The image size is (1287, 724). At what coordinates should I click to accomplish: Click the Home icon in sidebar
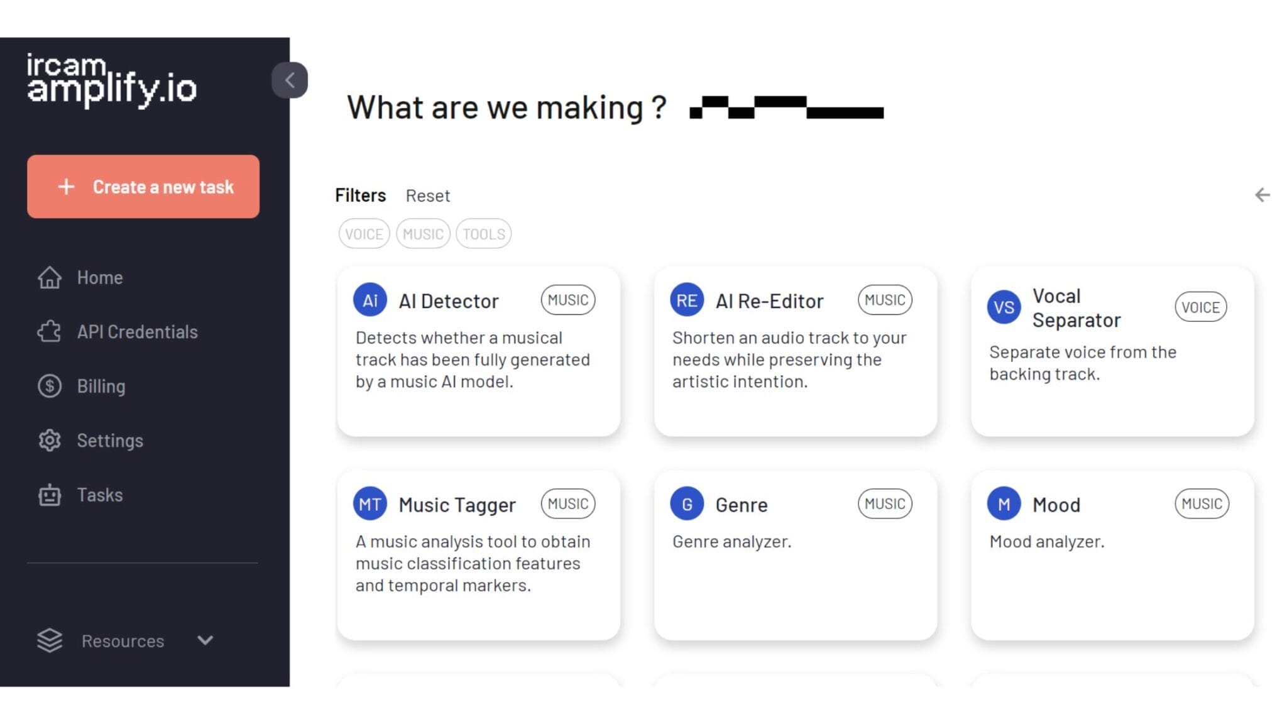point(50,277)
